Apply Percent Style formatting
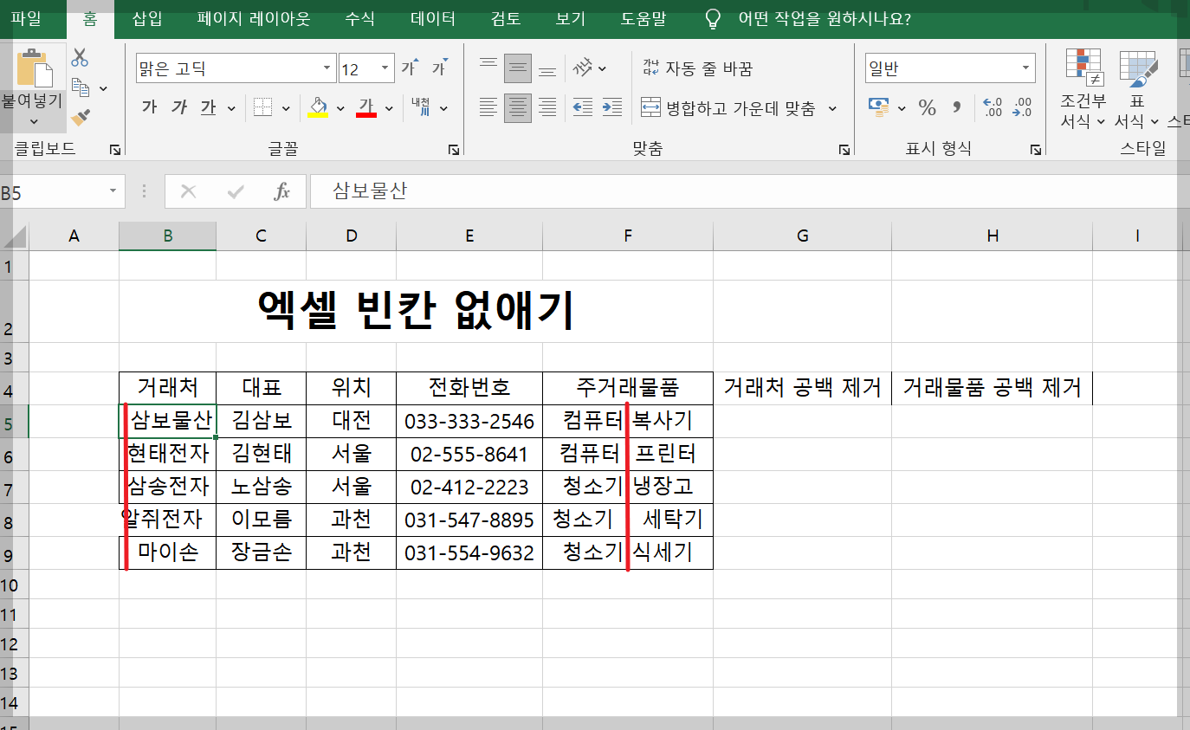Image resolution: width=1190 pixels, height=730 pixels. click(x=926, y=107)
